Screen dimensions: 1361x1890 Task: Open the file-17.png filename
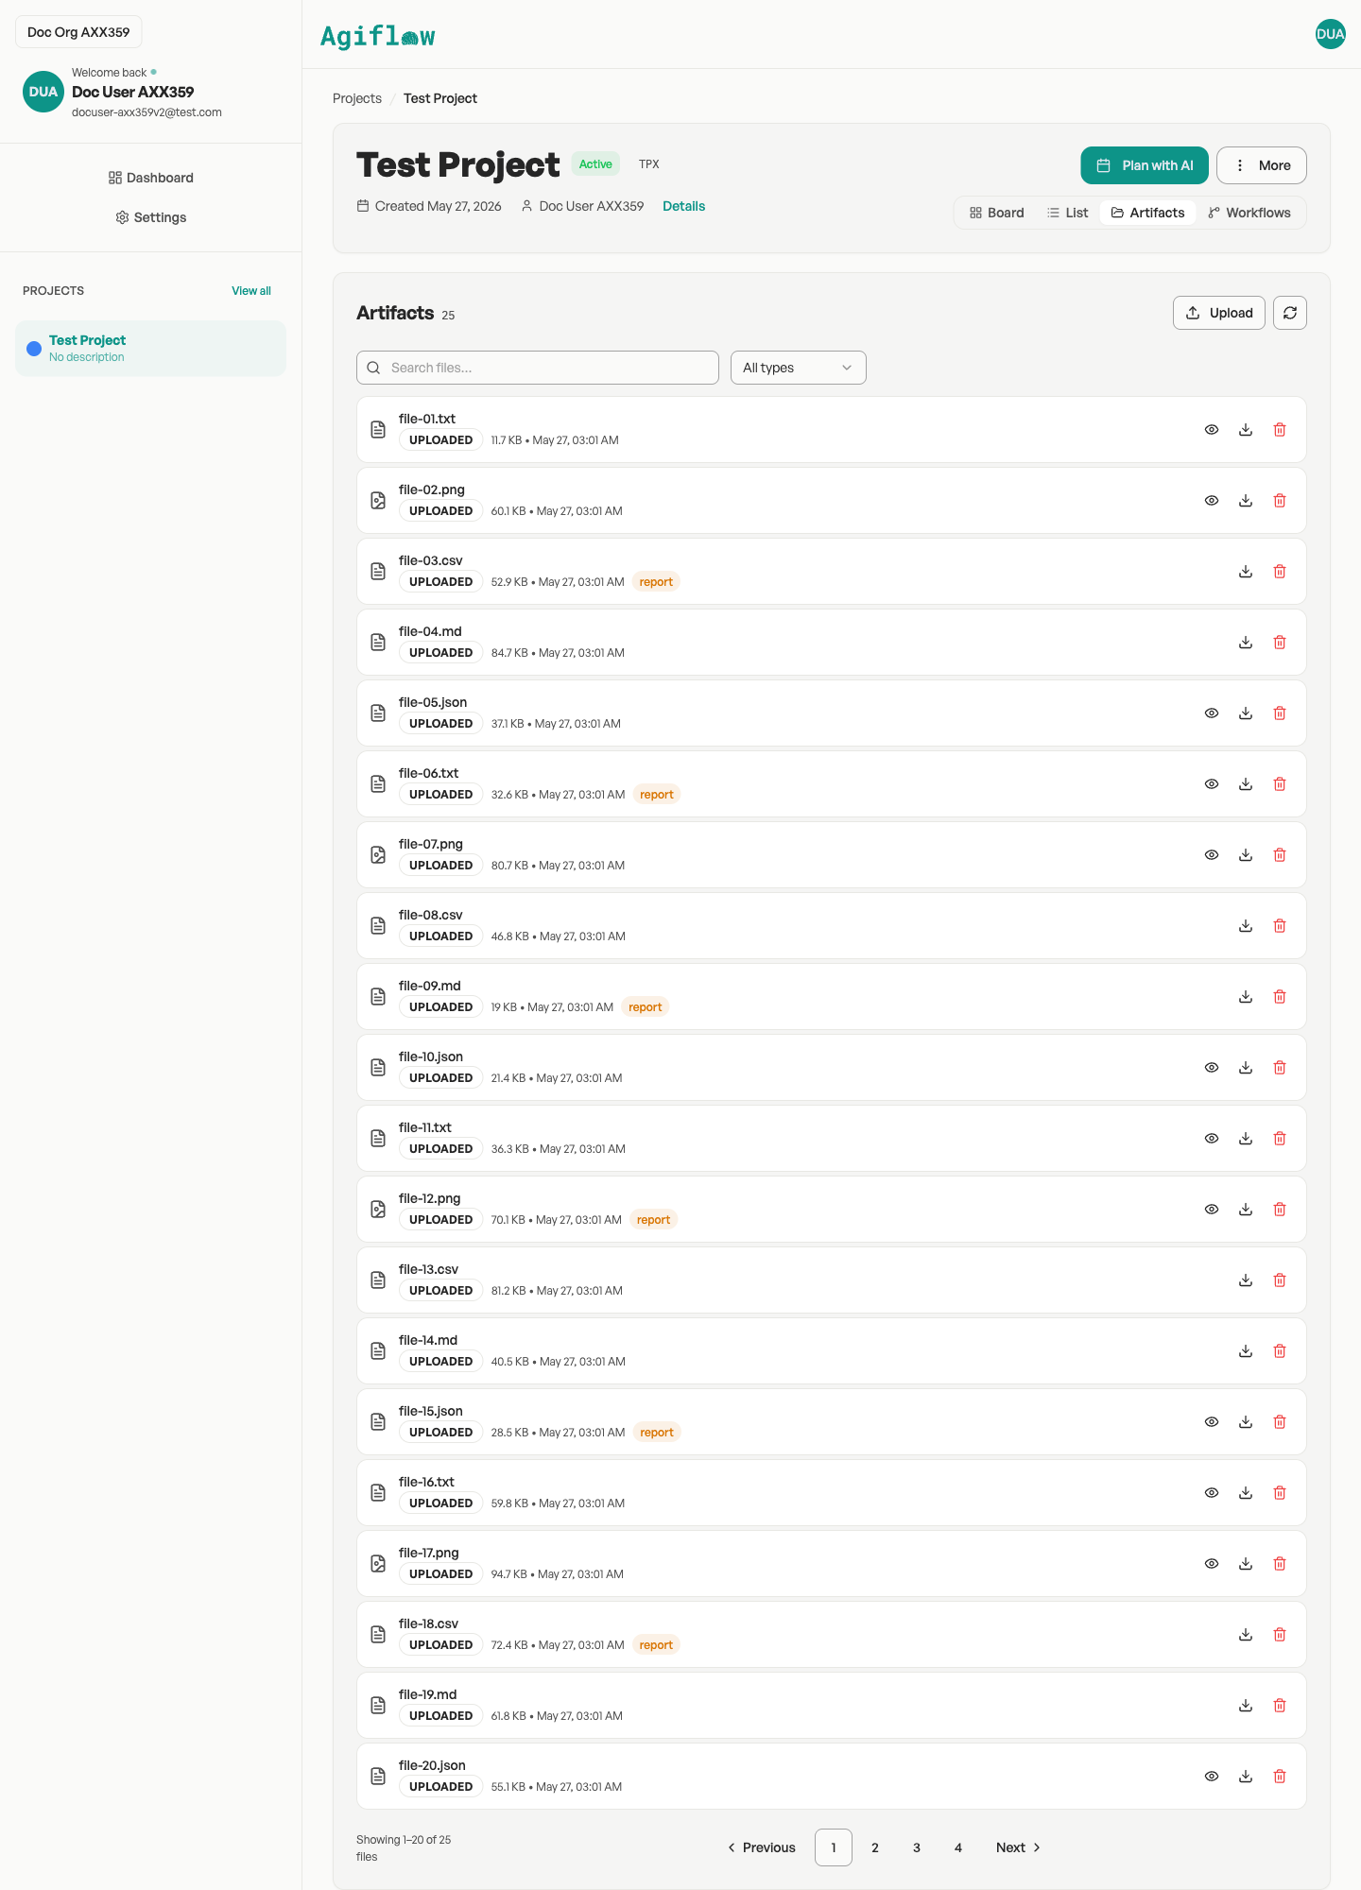click(x=429, y=1553)
